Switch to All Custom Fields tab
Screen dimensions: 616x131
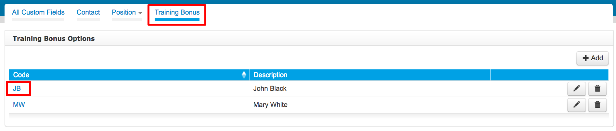(38, 12)
